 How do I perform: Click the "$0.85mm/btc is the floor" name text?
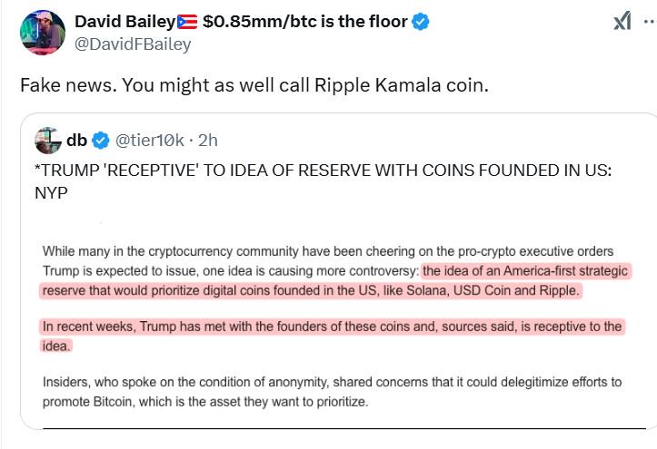pyautogui.click(x=304, y=21)
